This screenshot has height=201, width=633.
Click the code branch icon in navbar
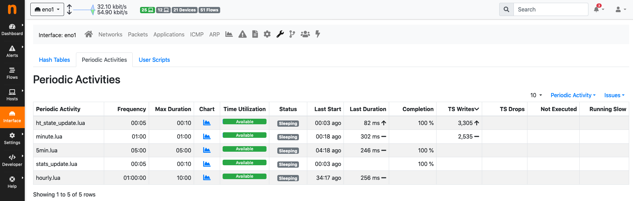coord(292,34)
